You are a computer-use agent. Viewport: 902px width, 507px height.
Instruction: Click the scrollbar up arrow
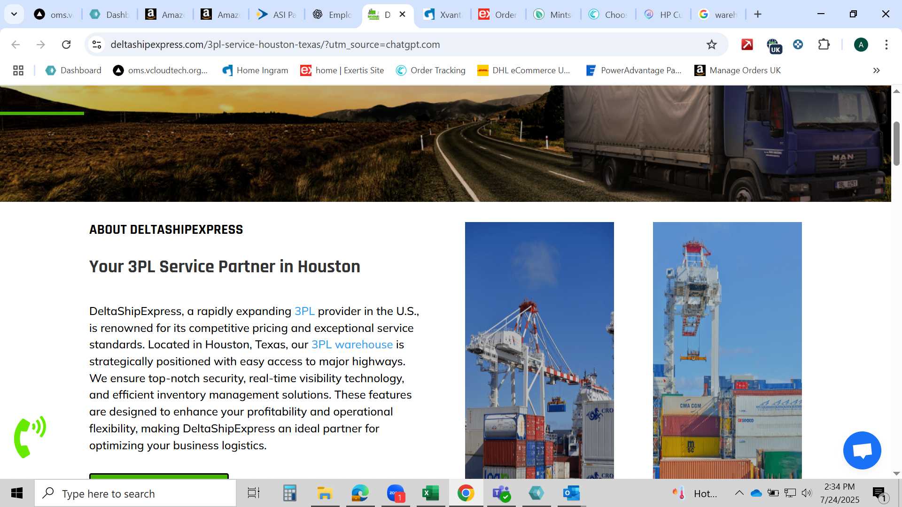pyautogui.click(x=896, y=91)
